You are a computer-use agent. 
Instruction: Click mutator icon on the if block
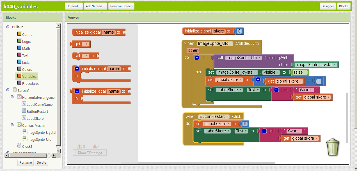pyautogui.click(x=197, y=58)
